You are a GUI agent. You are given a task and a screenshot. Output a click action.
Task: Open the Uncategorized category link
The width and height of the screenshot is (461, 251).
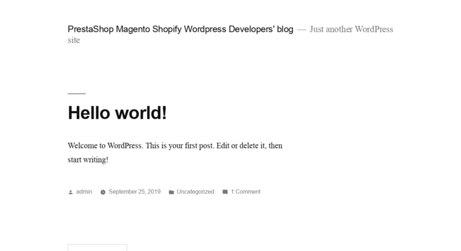click(x=195, y=192)
